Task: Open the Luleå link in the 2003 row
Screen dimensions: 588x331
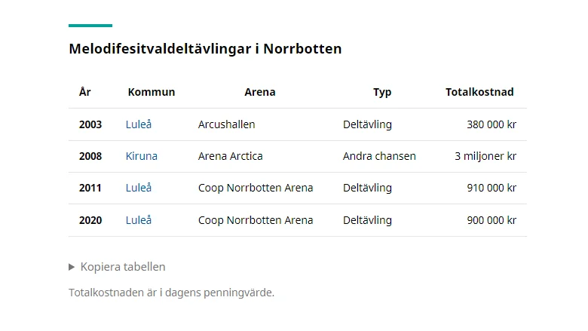Action: click(x=139, y=124)
